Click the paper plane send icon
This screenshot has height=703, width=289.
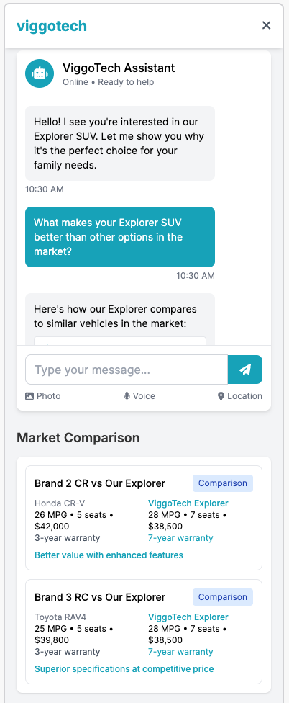[x=245, y=370]
